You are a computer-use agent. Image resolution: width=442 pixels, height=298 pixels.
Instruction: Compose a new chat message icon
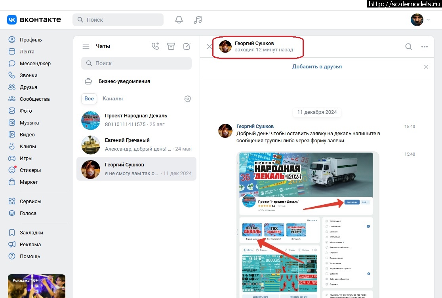tap(187, 46)
